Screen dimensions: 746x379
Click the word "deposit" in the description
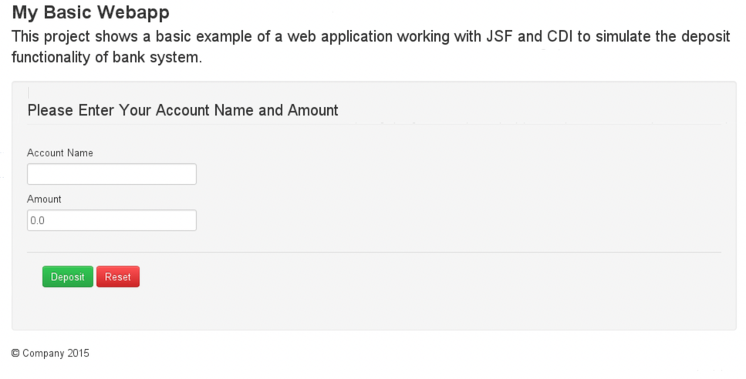tap(705, 37)
